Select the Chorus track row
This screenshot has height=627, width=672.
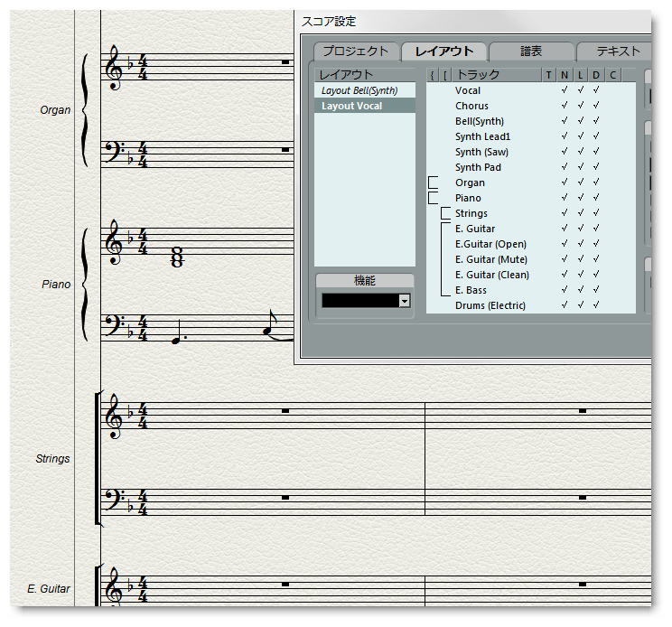click(x=530, y=106)
